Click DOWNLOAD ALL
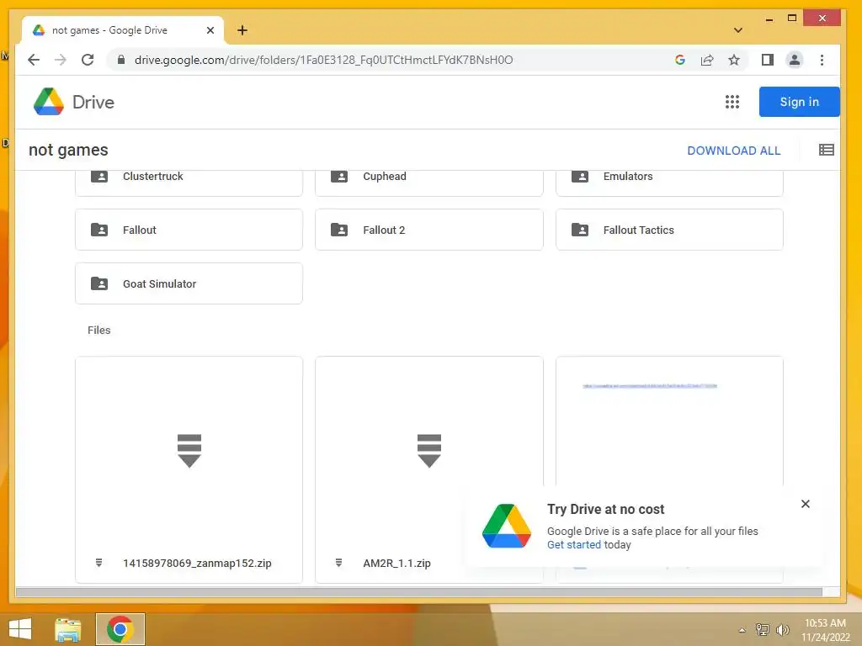 pos(734,151)
